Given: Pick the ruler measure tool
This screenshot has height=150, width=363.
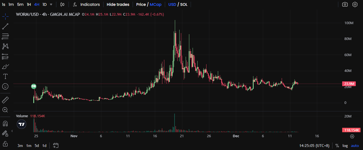Looking at the screenshot, I should [x=5, y=100].
